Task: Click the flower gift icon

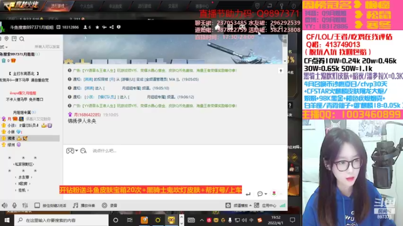Action: (274, 193)
